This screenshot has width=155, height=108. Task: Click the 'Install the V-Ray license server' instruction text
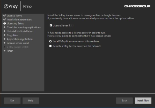(84, 15)
